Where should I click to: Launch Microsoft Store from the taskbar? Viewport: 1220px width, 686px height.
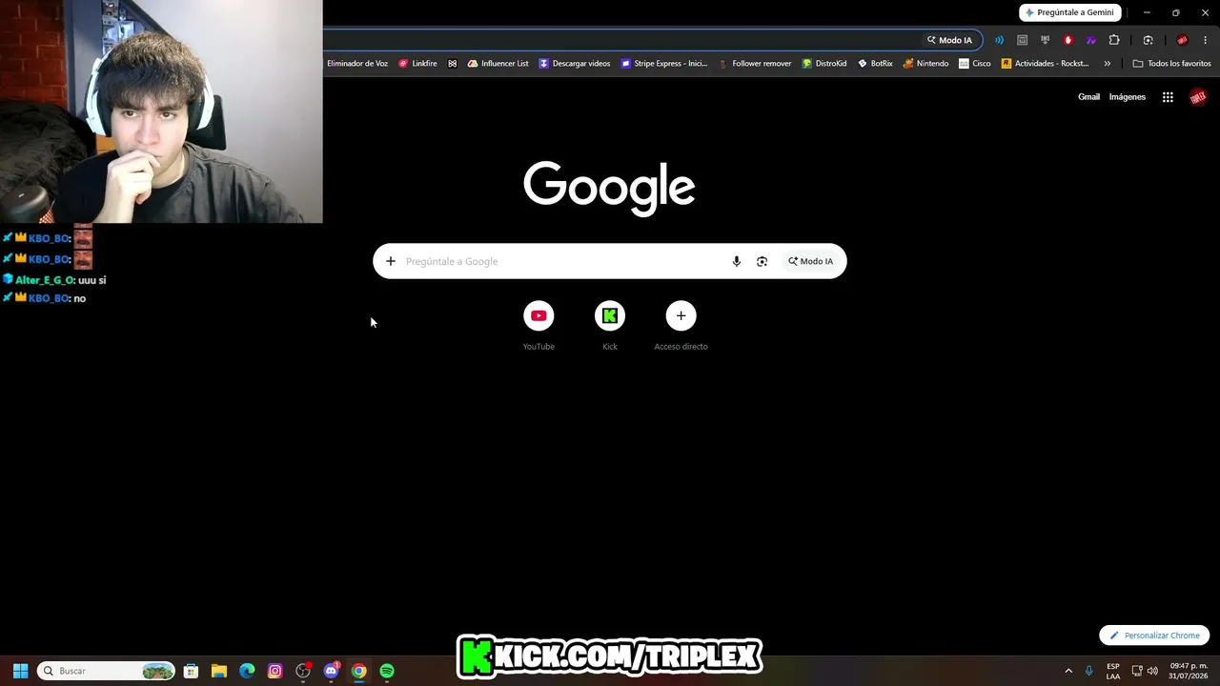(x=191, y=671)
